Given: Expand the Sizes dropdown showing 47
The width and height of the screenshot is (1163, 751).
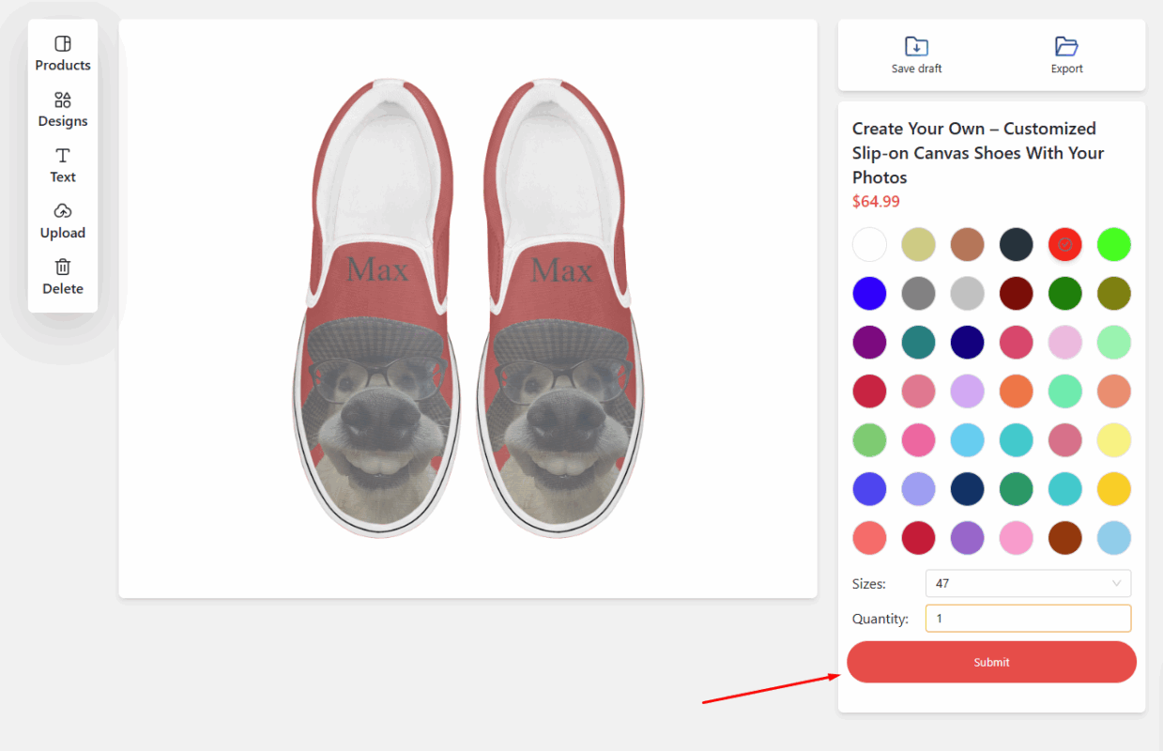Looking at the screenshot, I should click(1028, 583).
